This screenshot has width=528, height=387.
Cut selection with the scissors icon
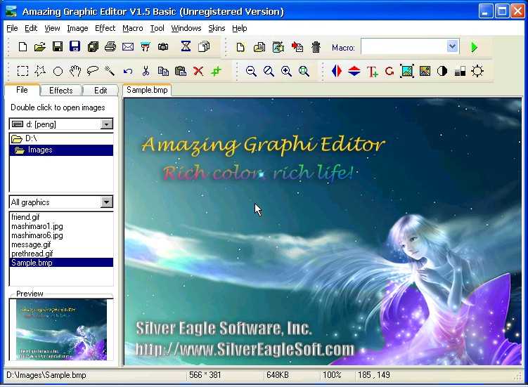(146, 71)
